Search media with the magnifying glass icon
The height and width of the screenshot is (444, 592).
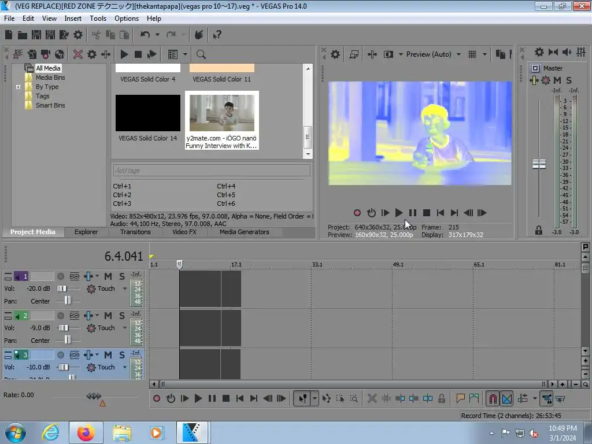coord(201,54)
